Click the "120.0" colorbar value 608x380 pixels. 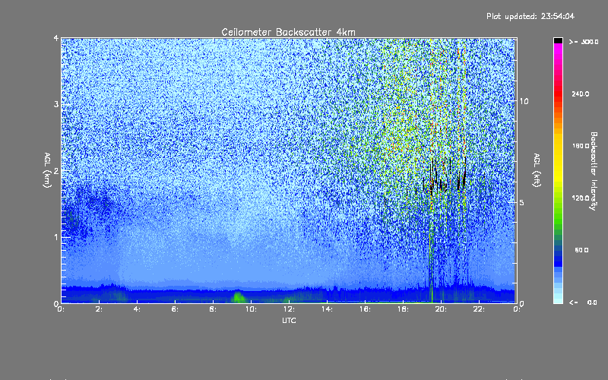pos(581,198)
